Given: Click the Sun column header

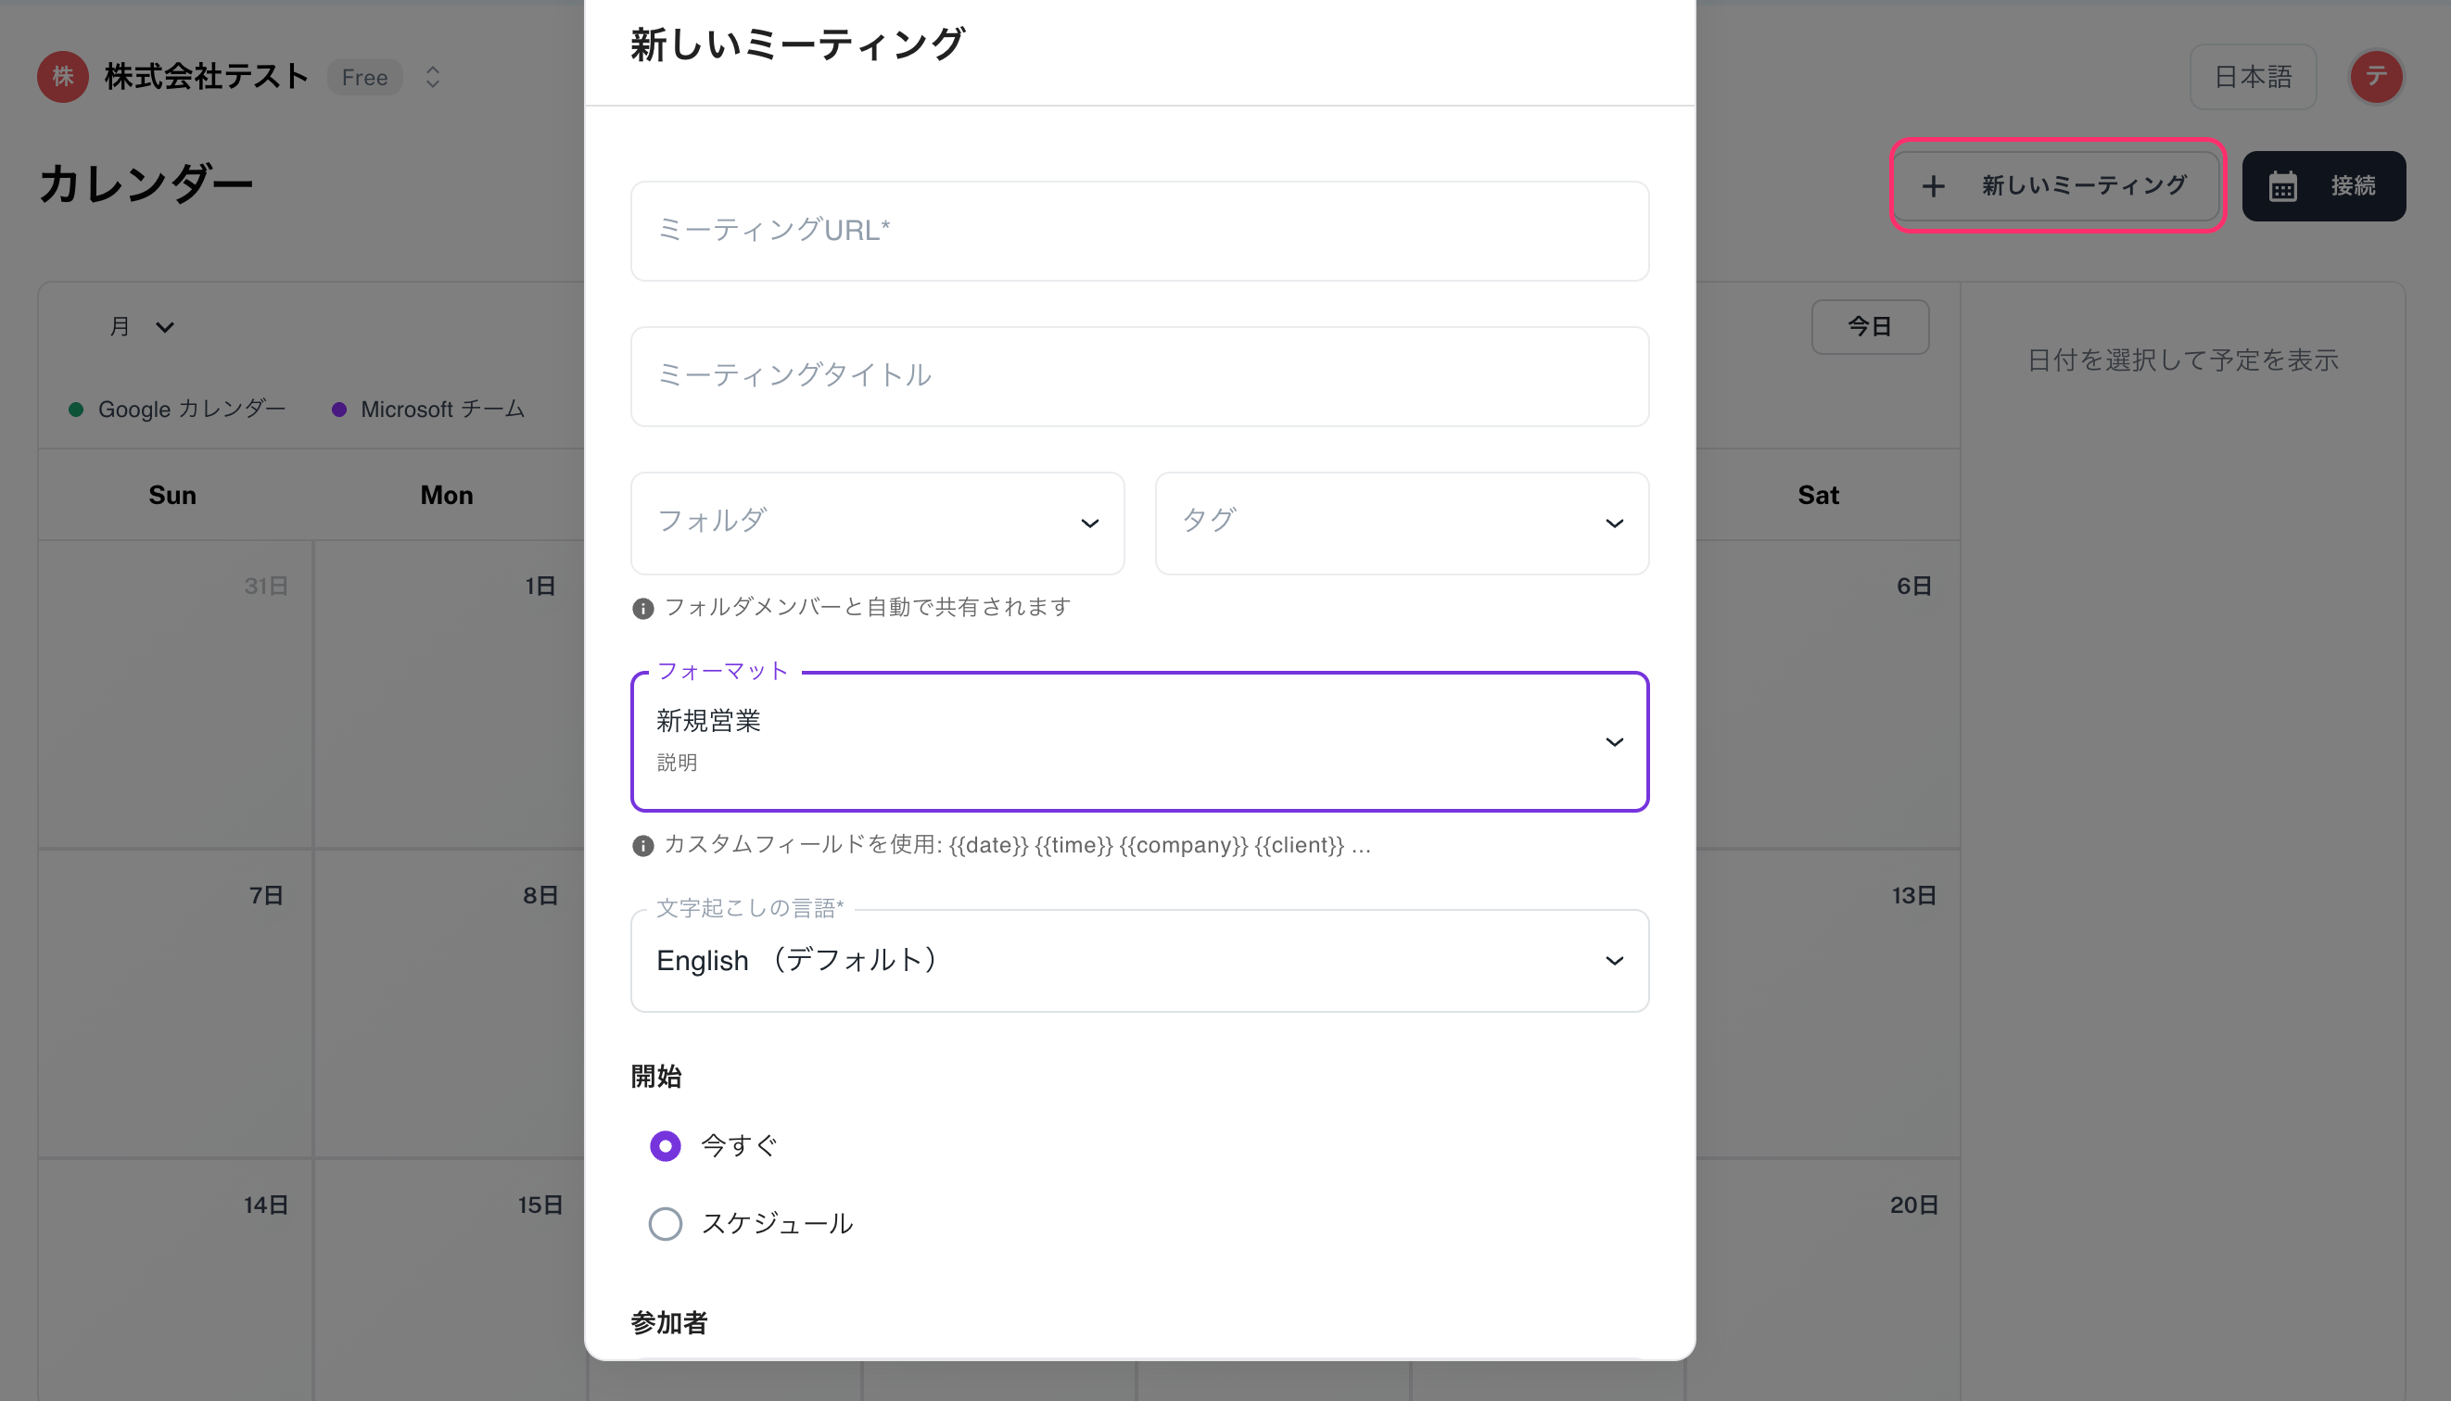Looking at the screenshot, I should coord(172,496).
